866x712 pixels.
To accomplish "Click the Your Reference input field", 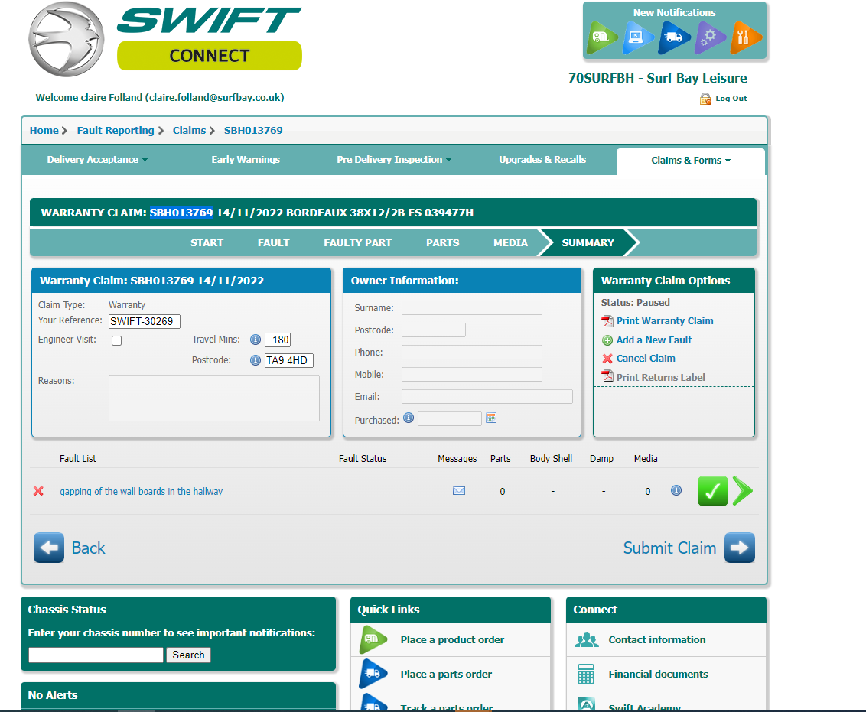I will tap(144, 321).
